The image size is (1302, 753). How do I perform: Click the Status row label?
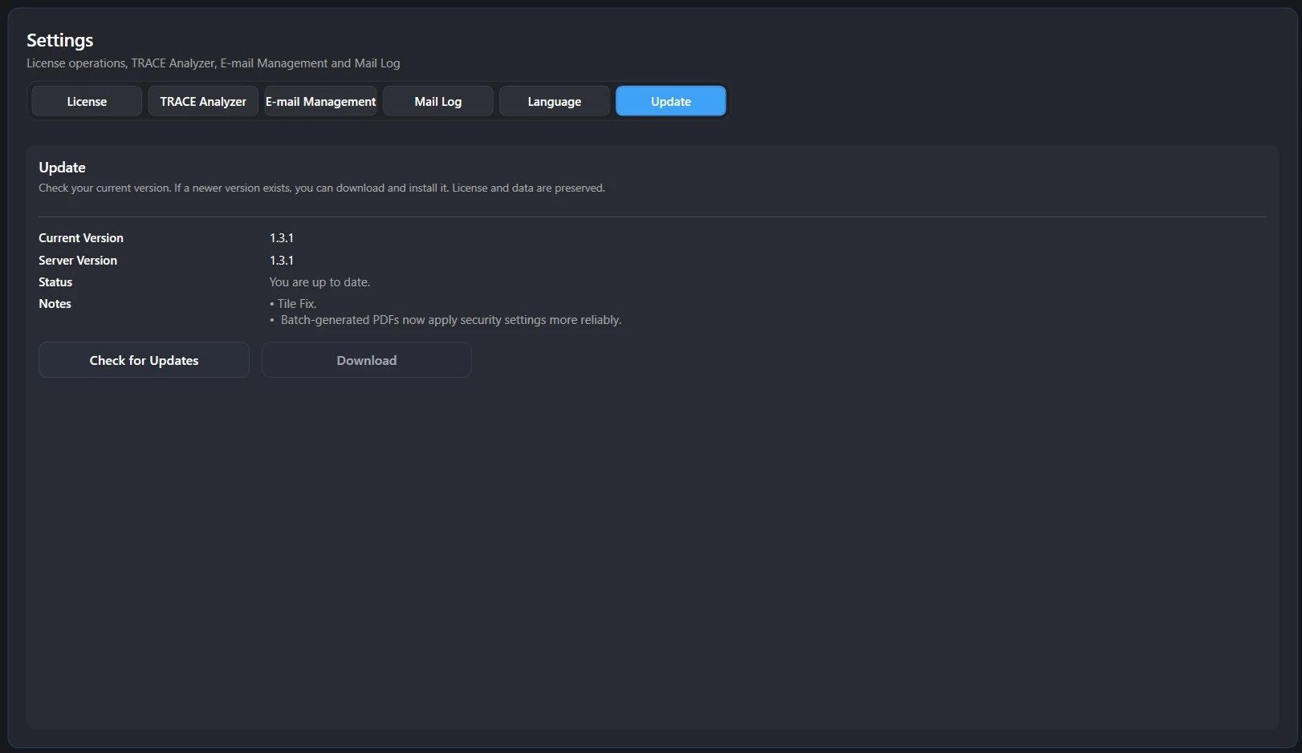[x=55, y=281]
